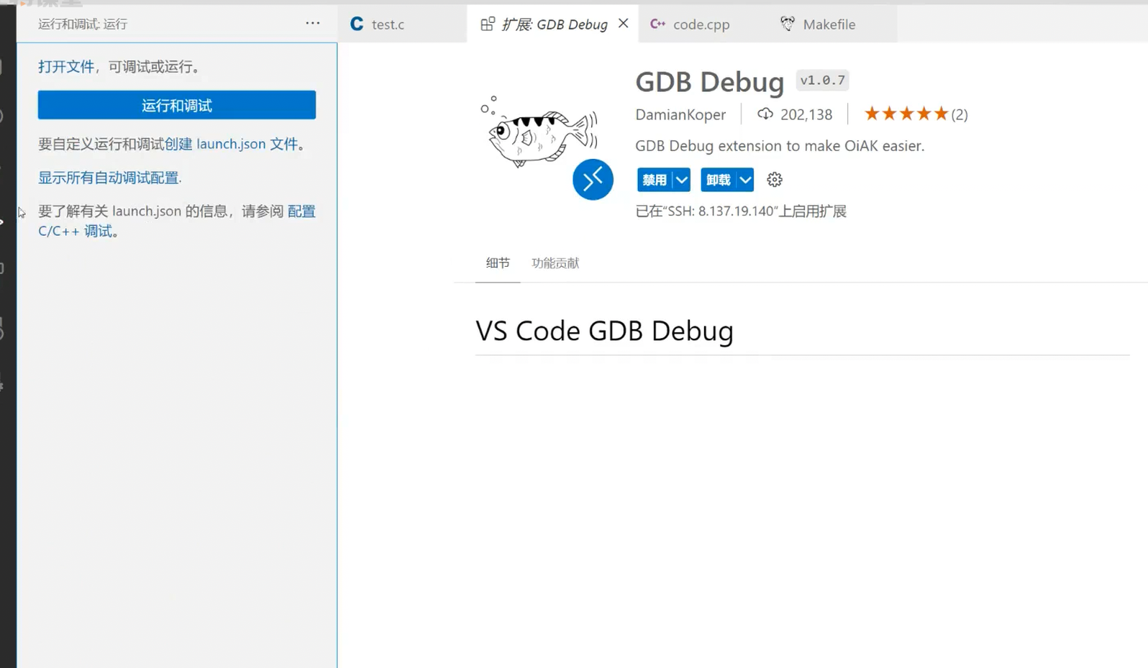
Task: Click the 创建 launch.json 文件 link
Action: point(231,144)
